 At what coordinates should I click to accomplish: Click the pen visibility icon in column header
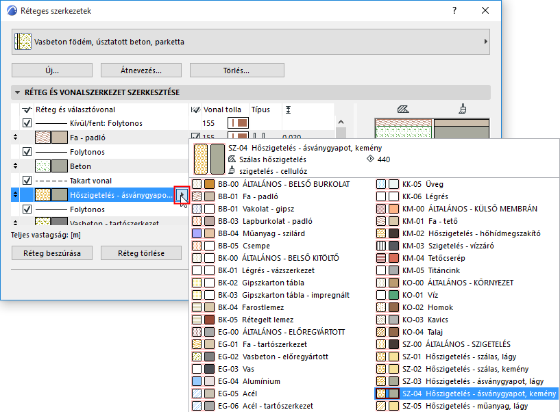(195, 110)
